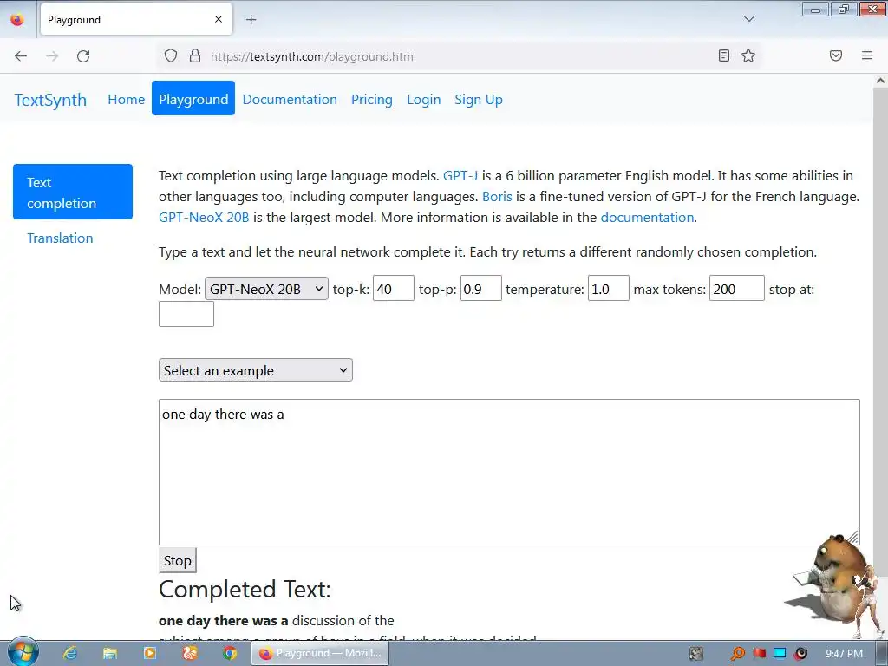Click the Completed Text heading

[245, 590]
